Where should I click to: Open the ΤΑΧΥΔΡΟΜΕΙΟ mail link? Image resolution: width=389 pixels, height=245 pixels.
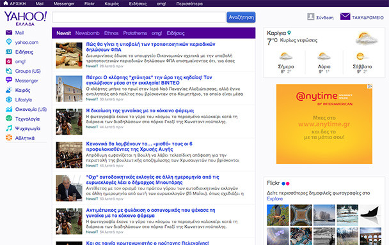click(x=368, y=18)
